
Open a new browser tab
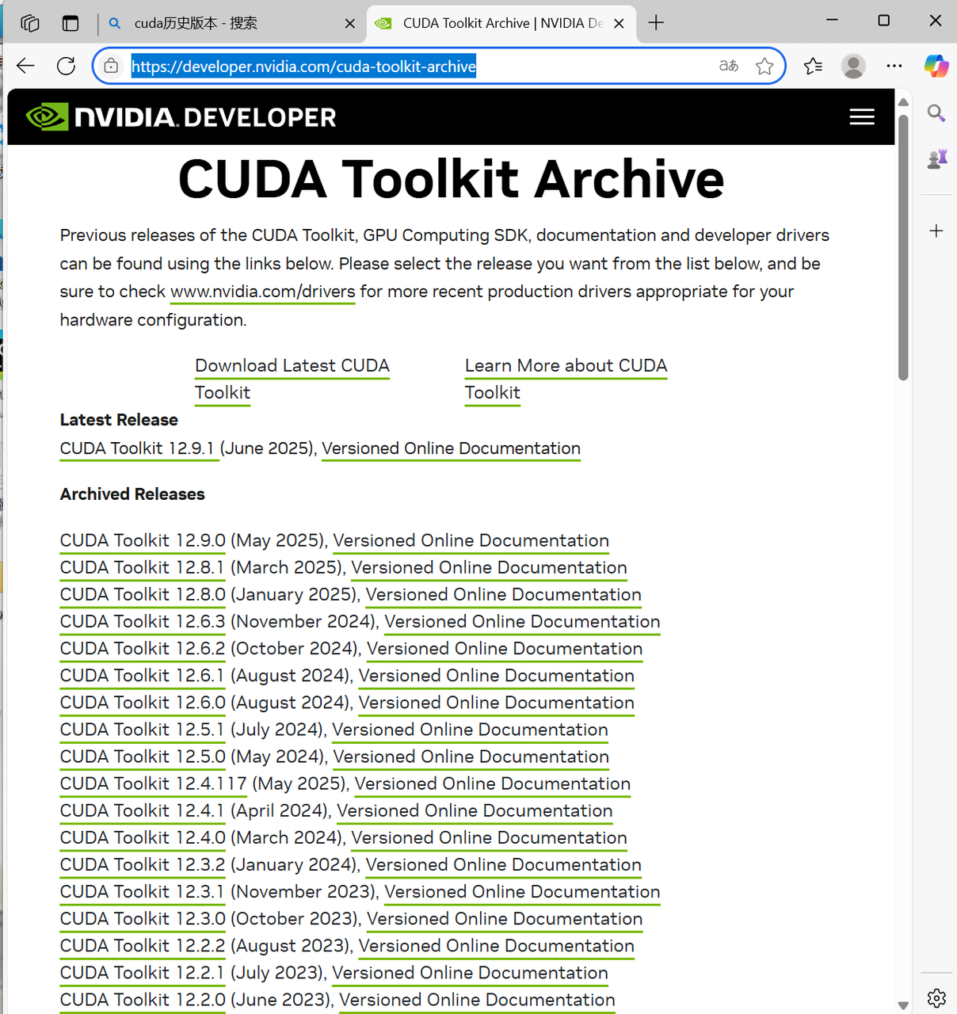pos(656,23)
